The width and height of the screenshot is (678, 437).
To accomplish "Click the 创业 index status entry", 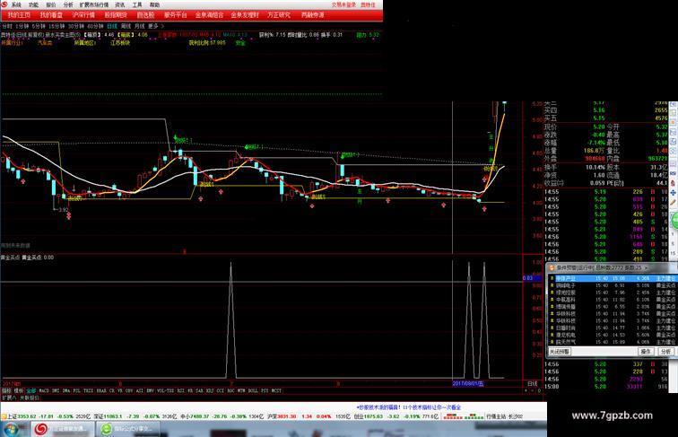I will [x=395, y=416].
